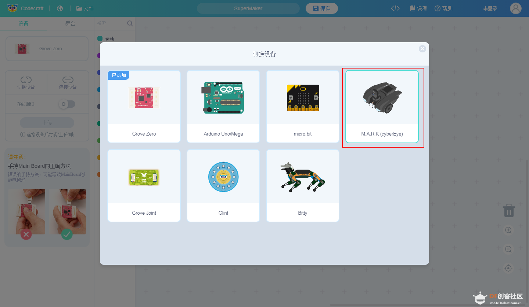This screenshot has width=529, height=307.
Task: Click the block search input field
Action: pyautogui.click(x=111, y=23)
